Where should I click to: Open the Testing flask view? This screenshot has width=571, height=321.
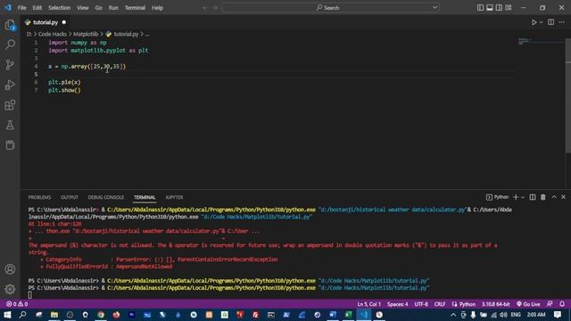click(x=10, y=125)
